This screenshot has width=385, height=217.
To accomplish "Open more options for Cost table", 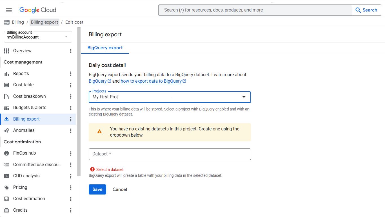I will (71, 85).
